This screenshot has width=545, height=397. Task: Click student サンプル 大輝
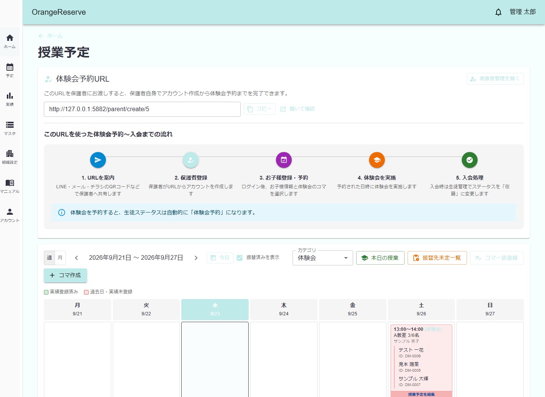pyautogui.click(x=413, y=379)
